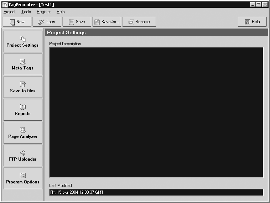Click the Last Modified label
This screenshot has width=270, height=203.
(61, 186)
